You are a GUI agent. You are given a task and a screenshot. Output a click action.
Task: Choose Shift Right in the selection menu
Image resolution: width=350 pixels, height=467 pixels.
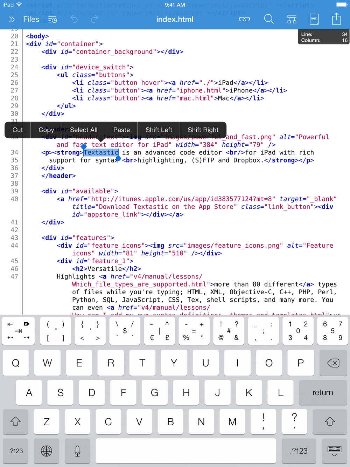(x=203, y=130)
